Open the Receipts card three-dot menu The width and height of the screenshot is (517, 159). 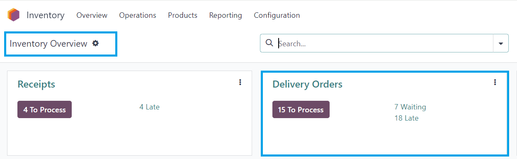pyautogui.click(x=240, y=83)
